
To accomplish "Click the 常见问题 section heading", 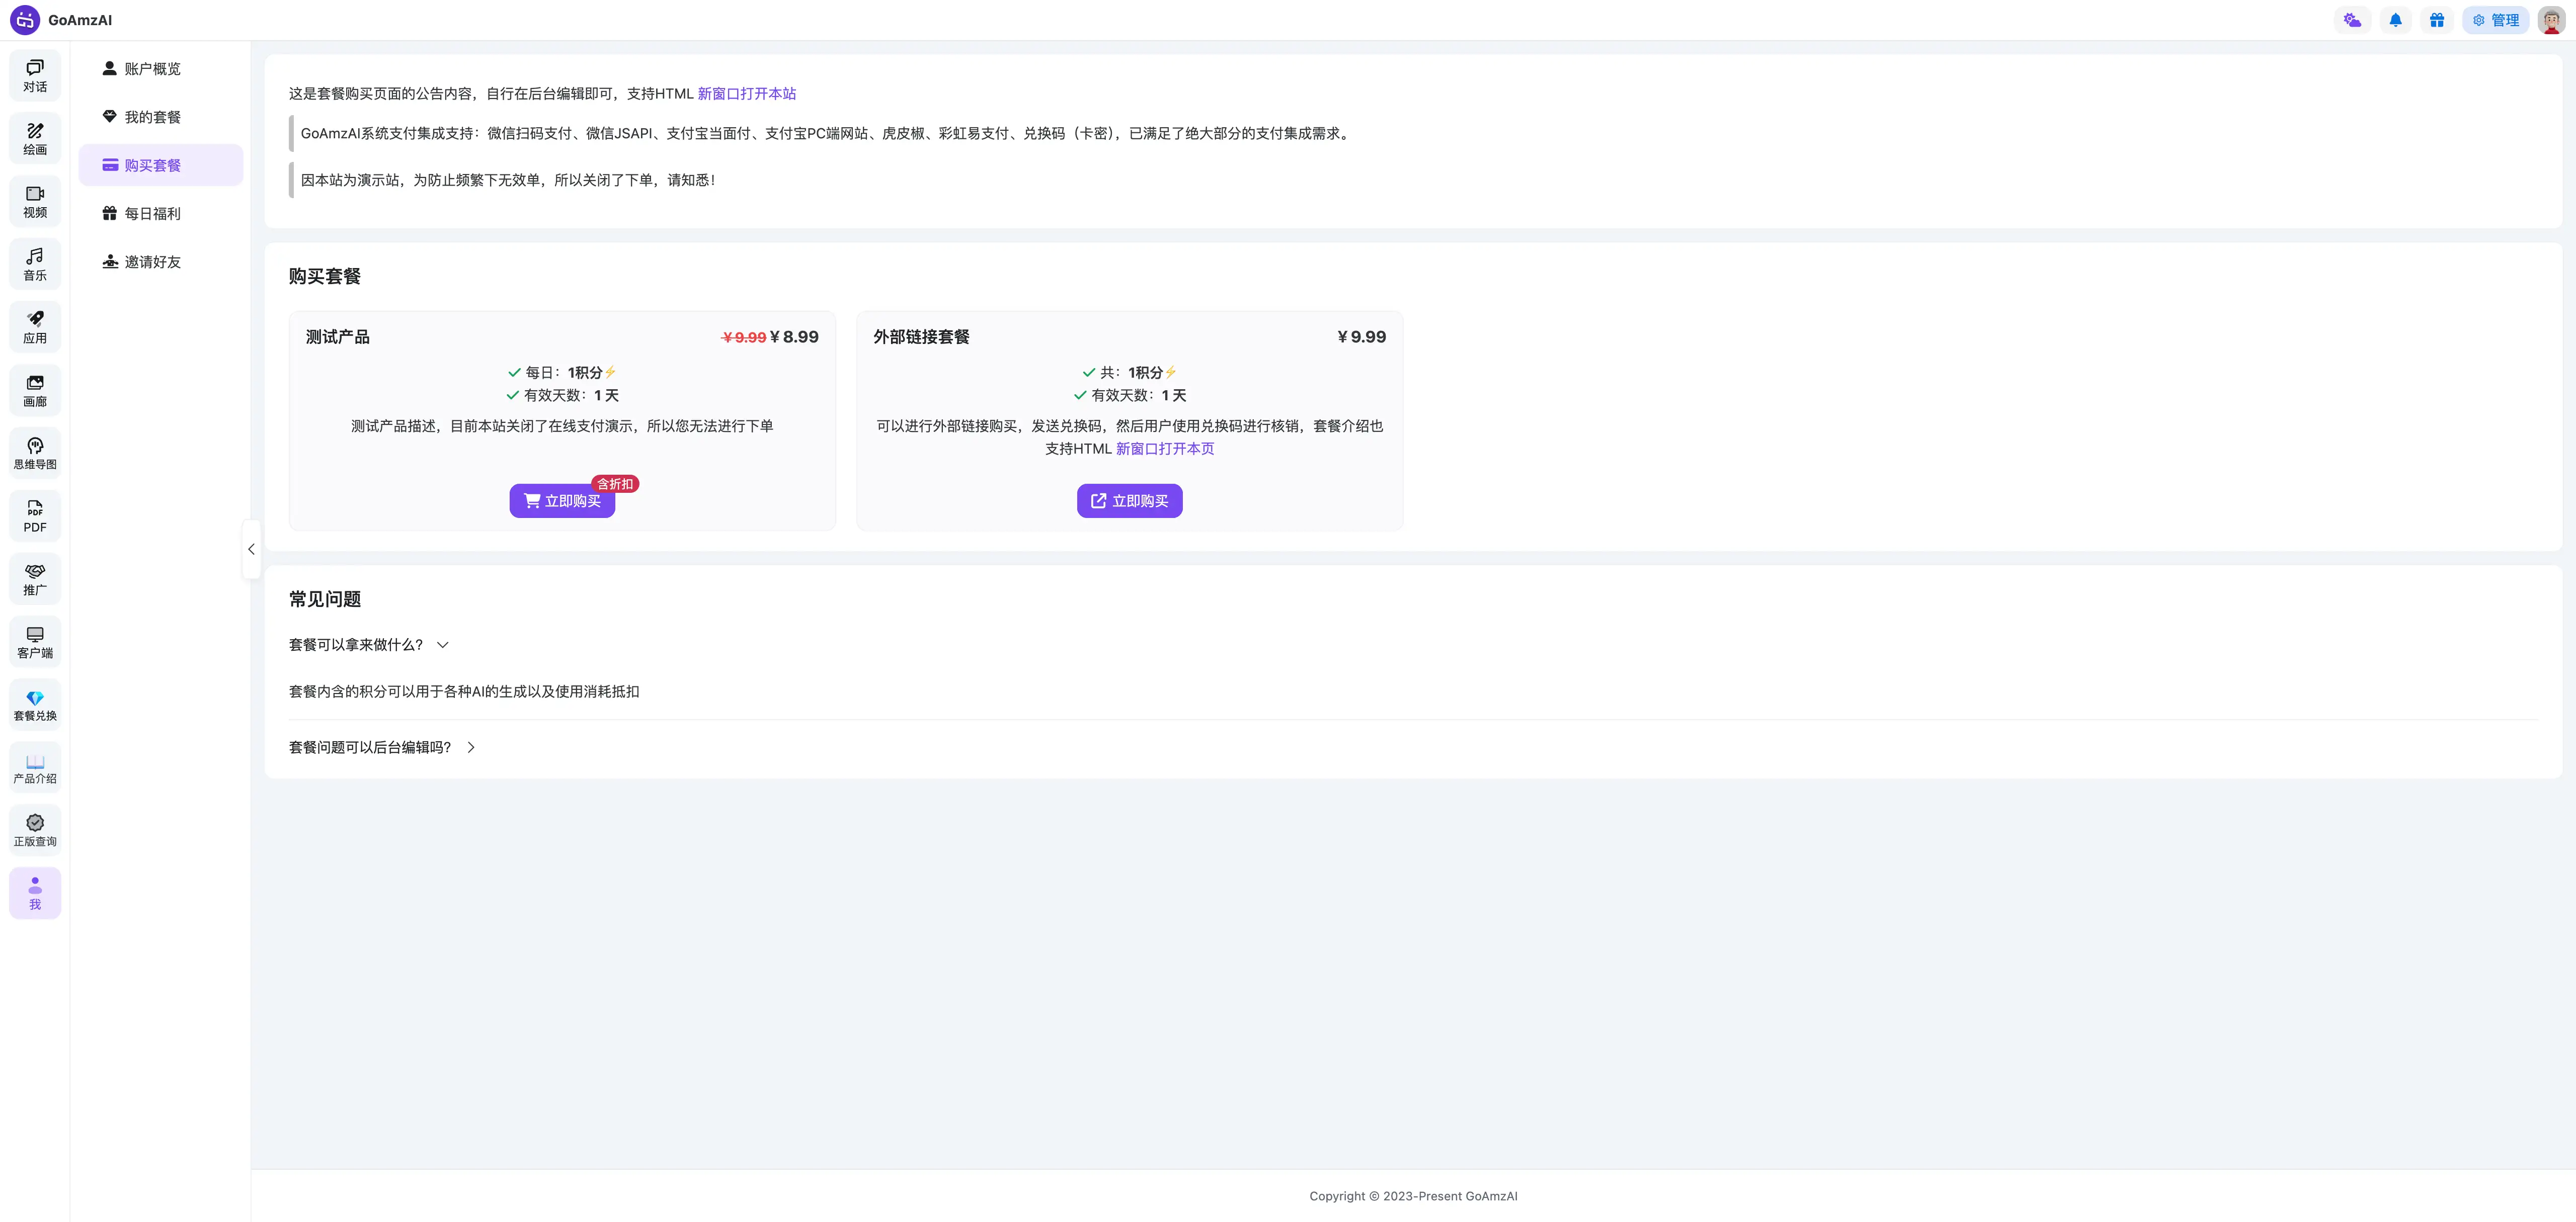I will (x=325, y=599).
